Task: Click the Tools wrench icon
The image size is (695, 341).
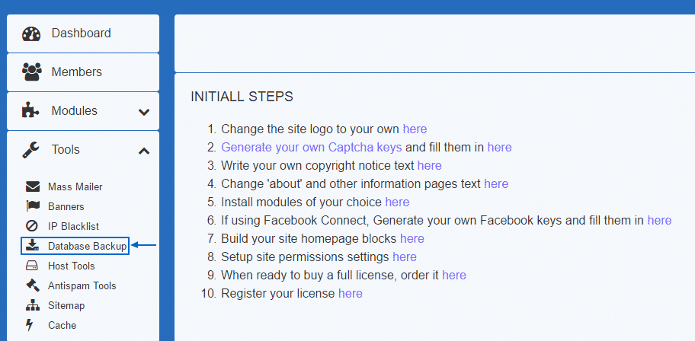Action: coord(31,150)
